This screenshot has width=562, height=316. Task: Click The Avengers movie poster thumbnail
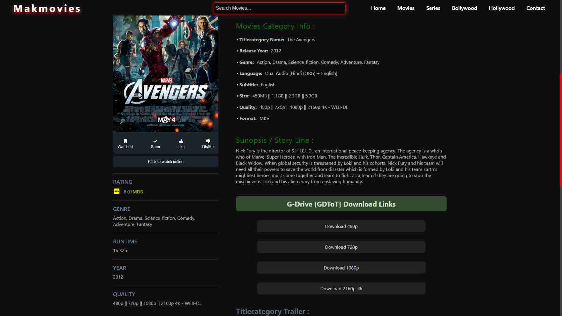[x=166, y=73]
